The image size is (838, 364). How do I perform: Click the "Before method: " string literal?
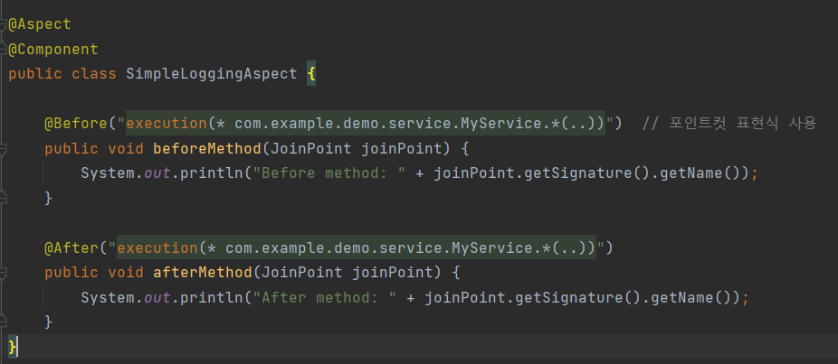[x=329, y=173]
